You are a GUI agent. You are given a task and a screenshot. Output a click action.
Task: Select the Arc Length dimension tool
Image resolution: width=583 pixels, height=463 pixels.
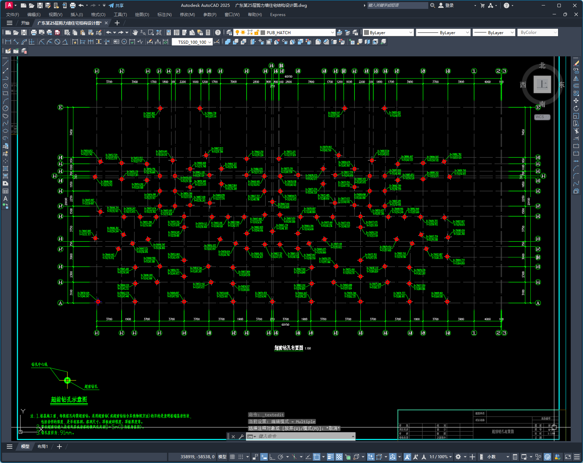[x=24, y=42]
